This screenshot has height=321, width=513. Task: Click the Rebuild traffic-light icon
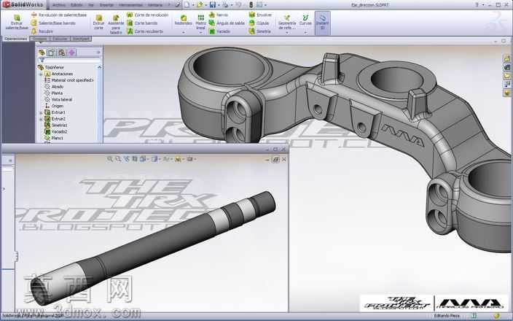pyautogui.click(x=251, y=5)
